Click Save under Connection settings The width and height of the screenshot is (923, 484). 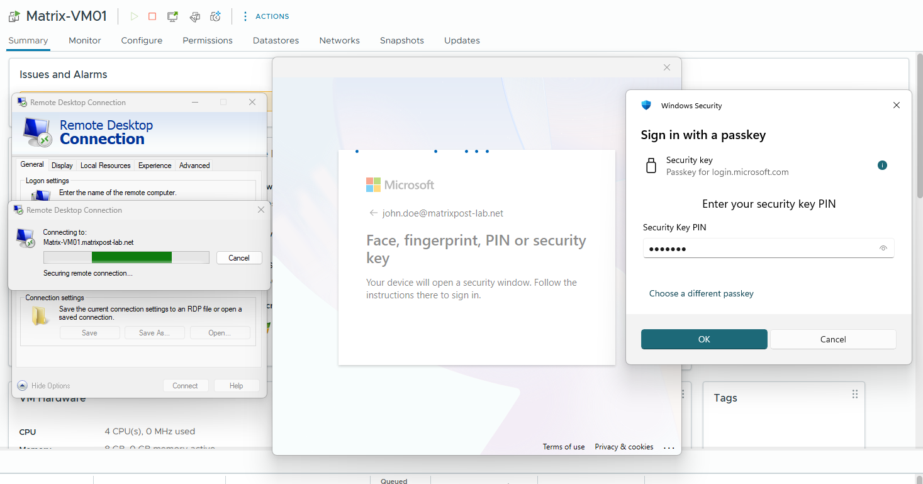[89, 333]
